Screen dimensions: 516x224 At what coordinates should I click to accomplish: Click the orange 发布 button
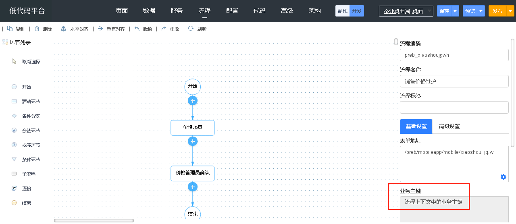click(497, 11)
